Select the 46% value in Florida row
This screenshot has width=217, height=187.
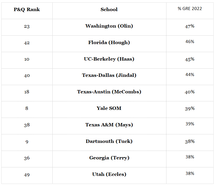(x=190, y=42)
